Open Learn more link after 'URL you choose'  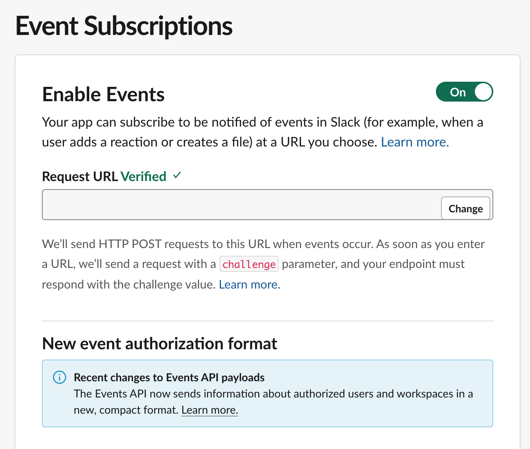tap(415, 142)
